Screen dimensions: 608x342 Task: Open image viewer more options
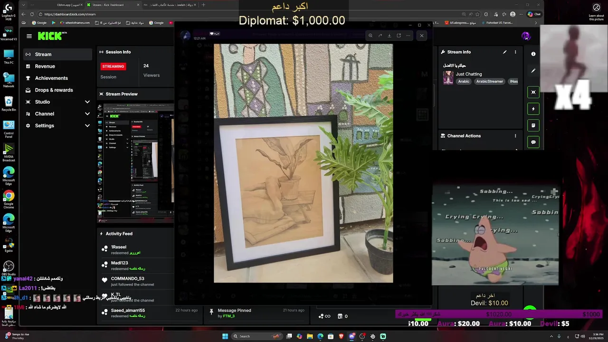click(x=408, y=36)
